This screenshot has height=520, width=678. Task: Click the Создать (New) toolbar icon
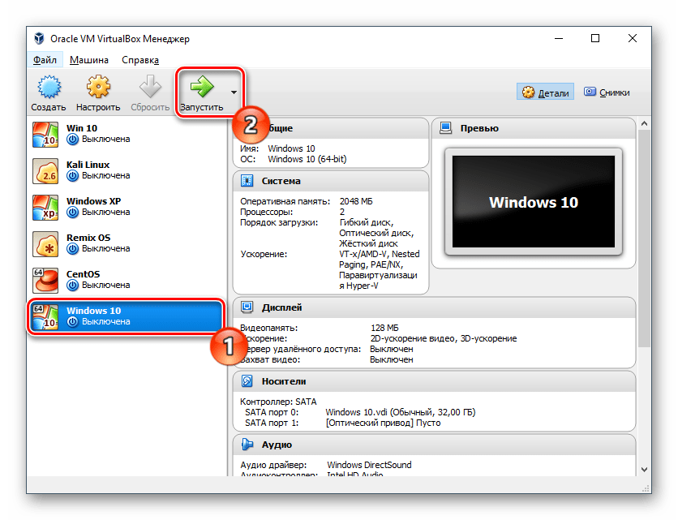click(x=48, y=84)
